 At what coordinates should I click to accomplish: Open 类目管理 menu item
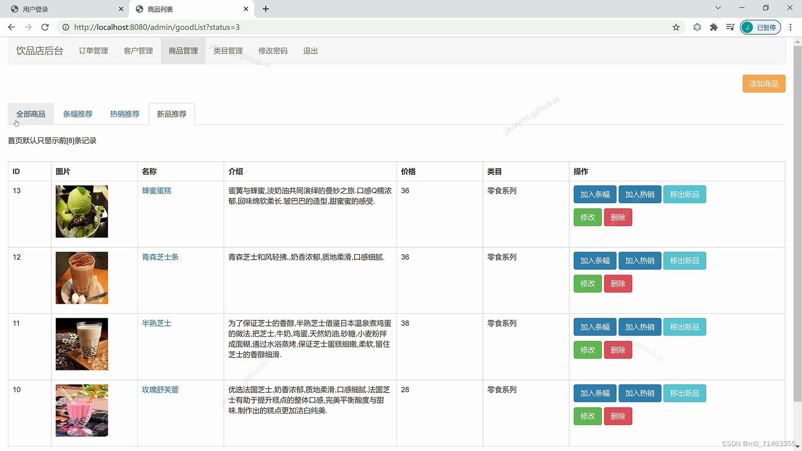(228, 51)
